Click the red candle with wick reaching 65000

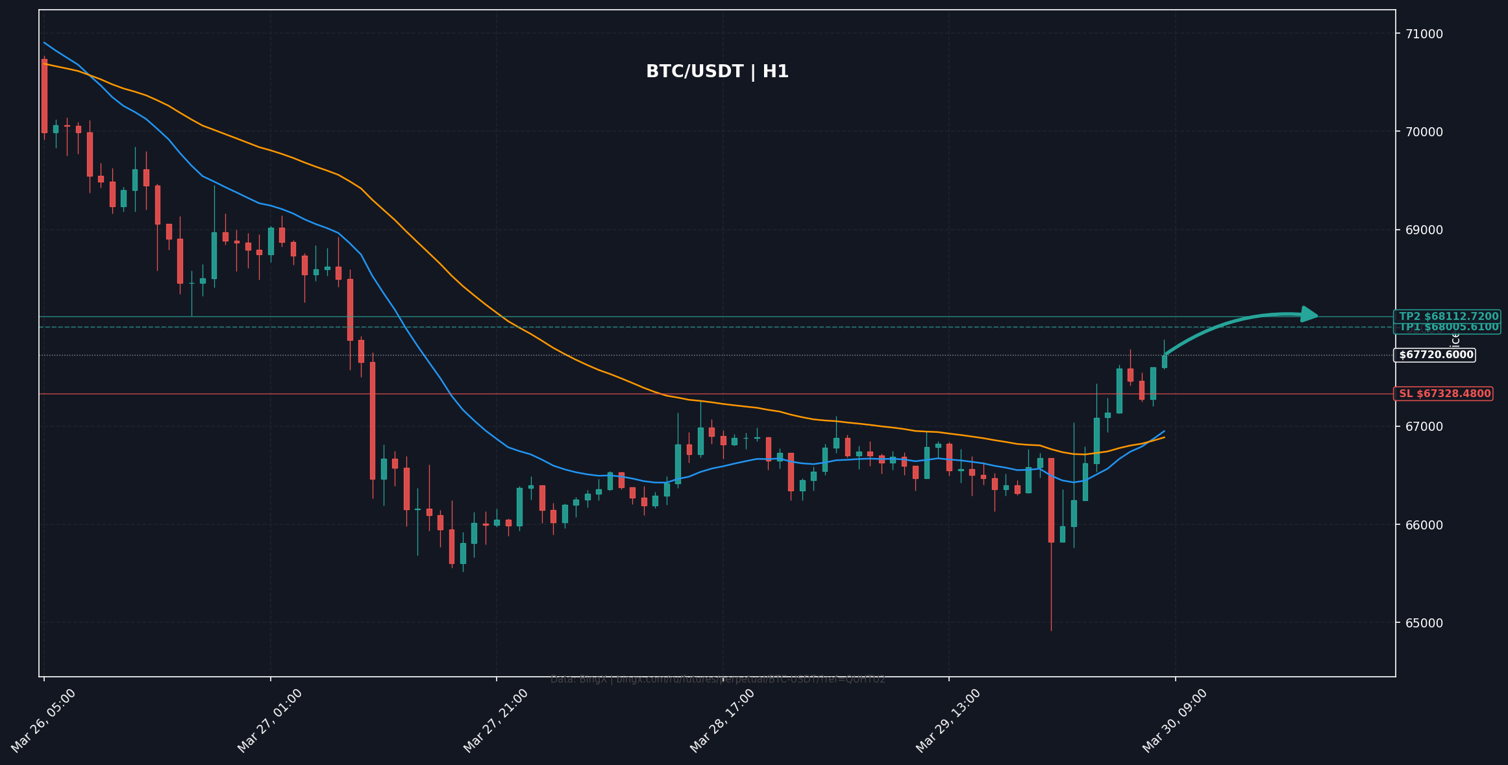1051,500
